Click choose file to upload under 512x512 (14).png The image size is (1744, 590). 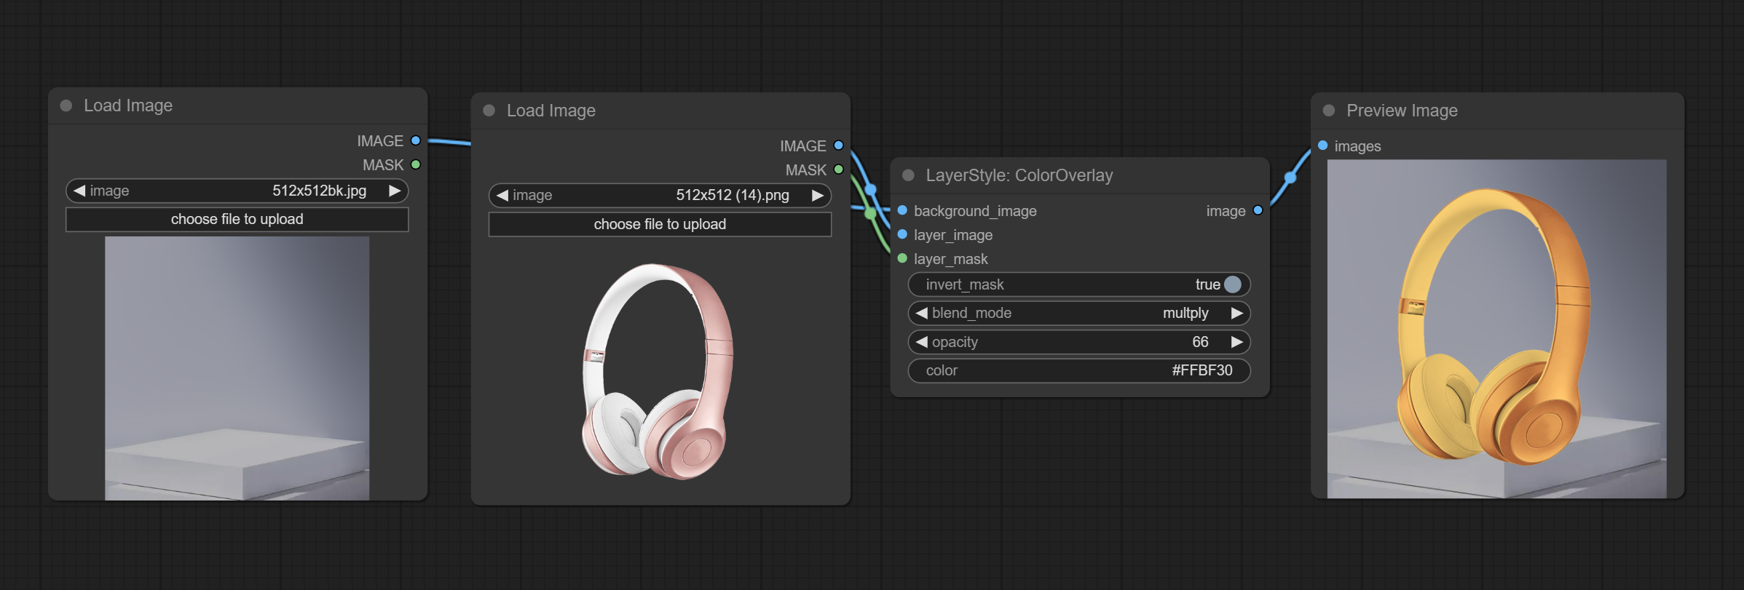660,224
